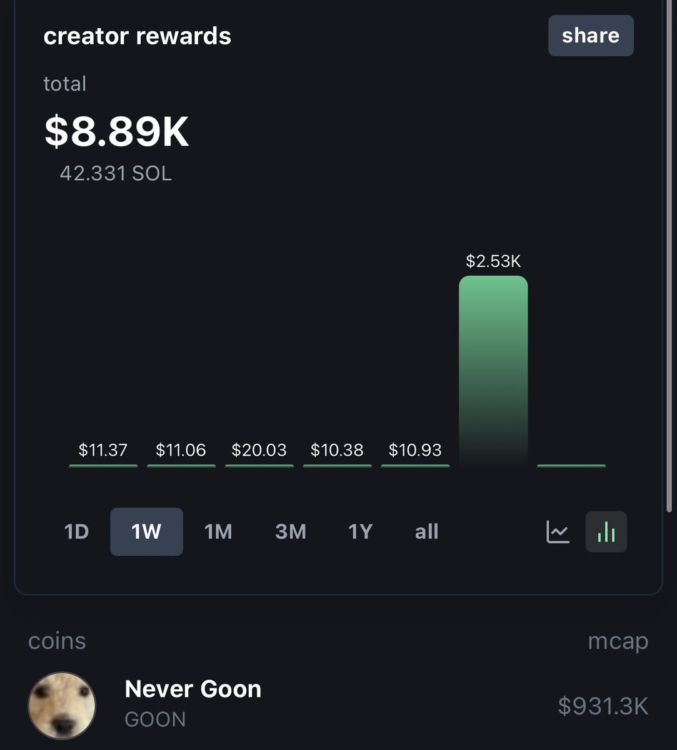Open the Never Goon coin entry
The width and height of the screenshot is (677, 750).
pyautogui.click(x=338, y=706)
